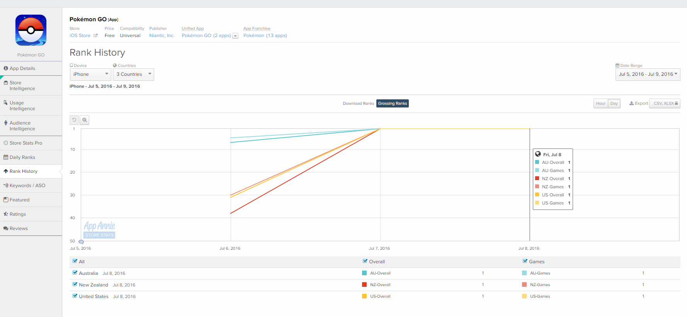Click the AU-Overall teal swatch in table
This screenshot has height=317, width=687.
coord(364,273)
